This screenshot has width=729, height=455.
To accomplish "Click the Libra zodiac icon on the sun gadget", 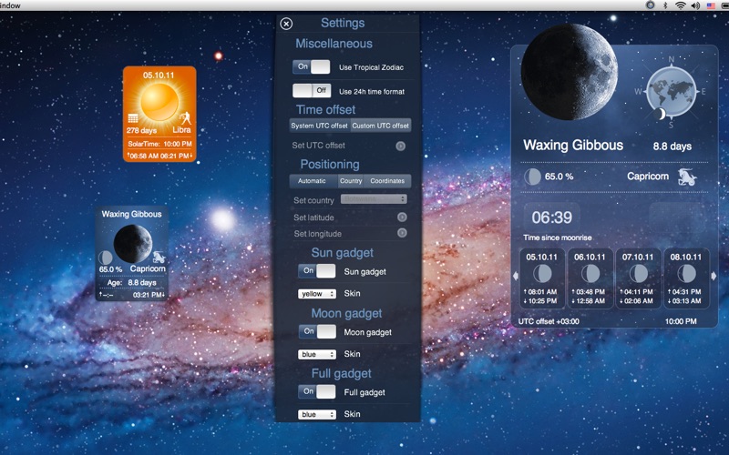I will (x=185, y=117).
